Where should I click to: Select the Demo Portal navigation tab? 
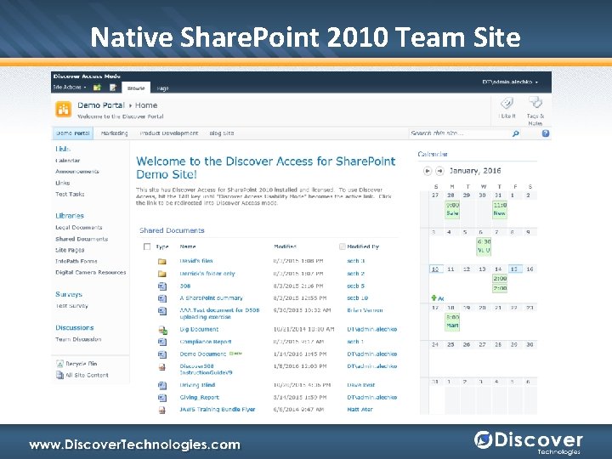click(72, 133)
